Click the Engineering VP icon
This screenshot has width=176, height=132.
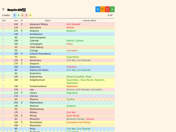pos(22,77)
